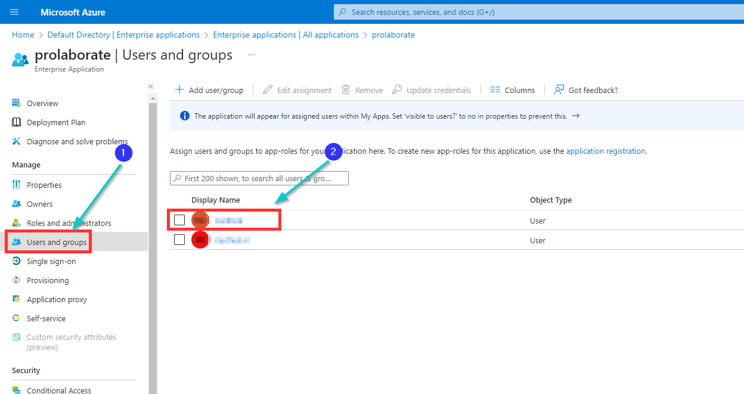This screenshot has width=744, height=394.
Task: Click Object Type 'User' of second row
Action: click(538, 240)
